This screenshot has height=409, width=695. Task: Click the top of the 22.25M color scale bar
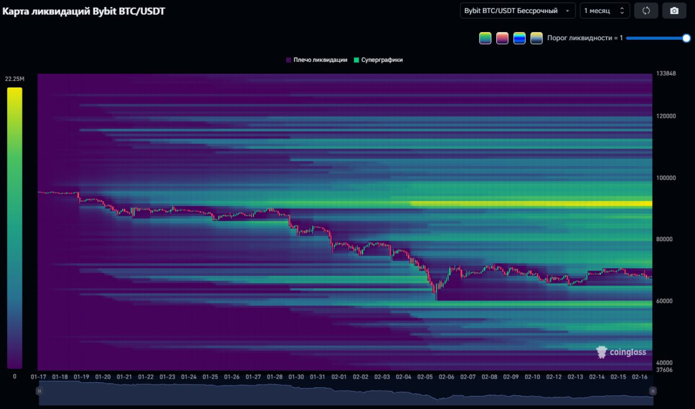15,90
